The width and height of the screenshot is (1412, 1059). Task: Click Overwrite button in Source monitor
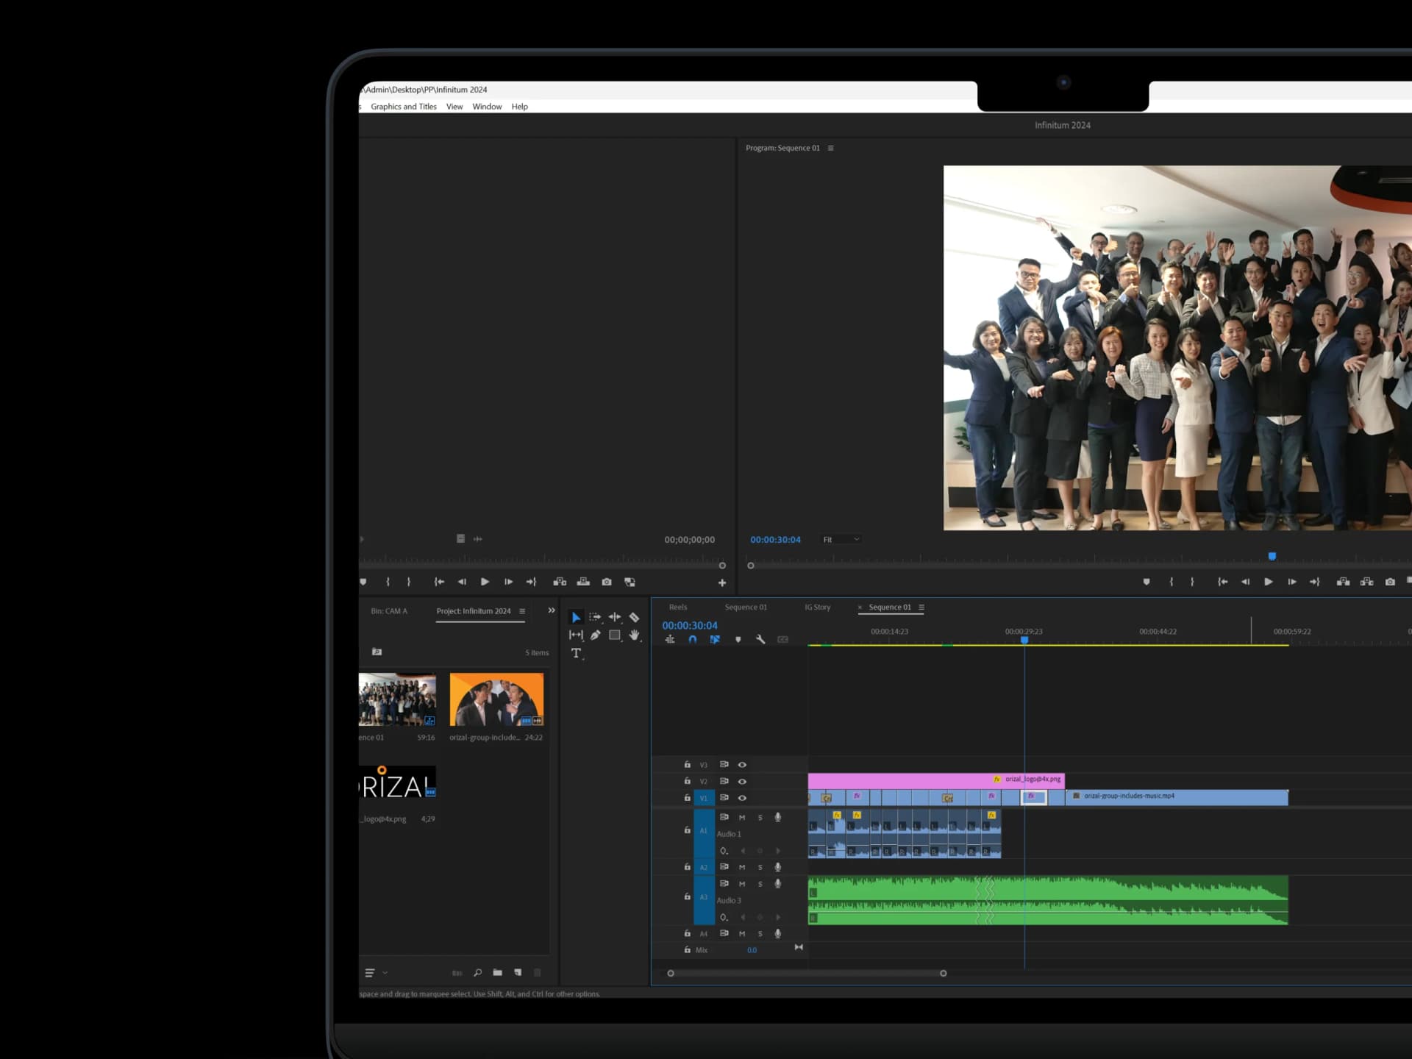(583, 582)
